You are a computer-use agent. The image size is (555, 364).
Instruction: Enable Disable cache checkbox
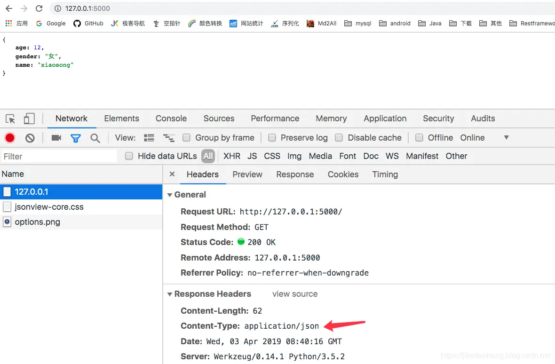click(x=339, y=138)
